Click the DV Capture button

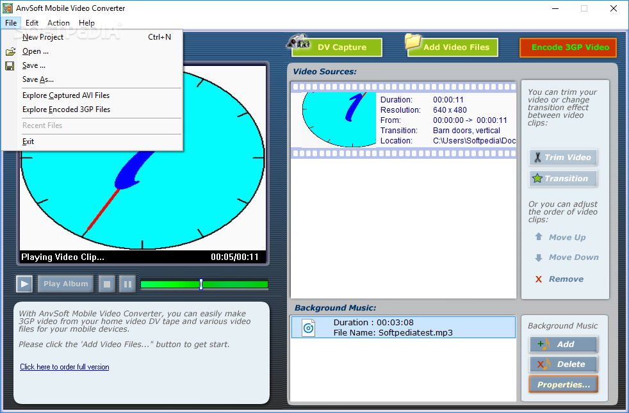coord(337,47)
